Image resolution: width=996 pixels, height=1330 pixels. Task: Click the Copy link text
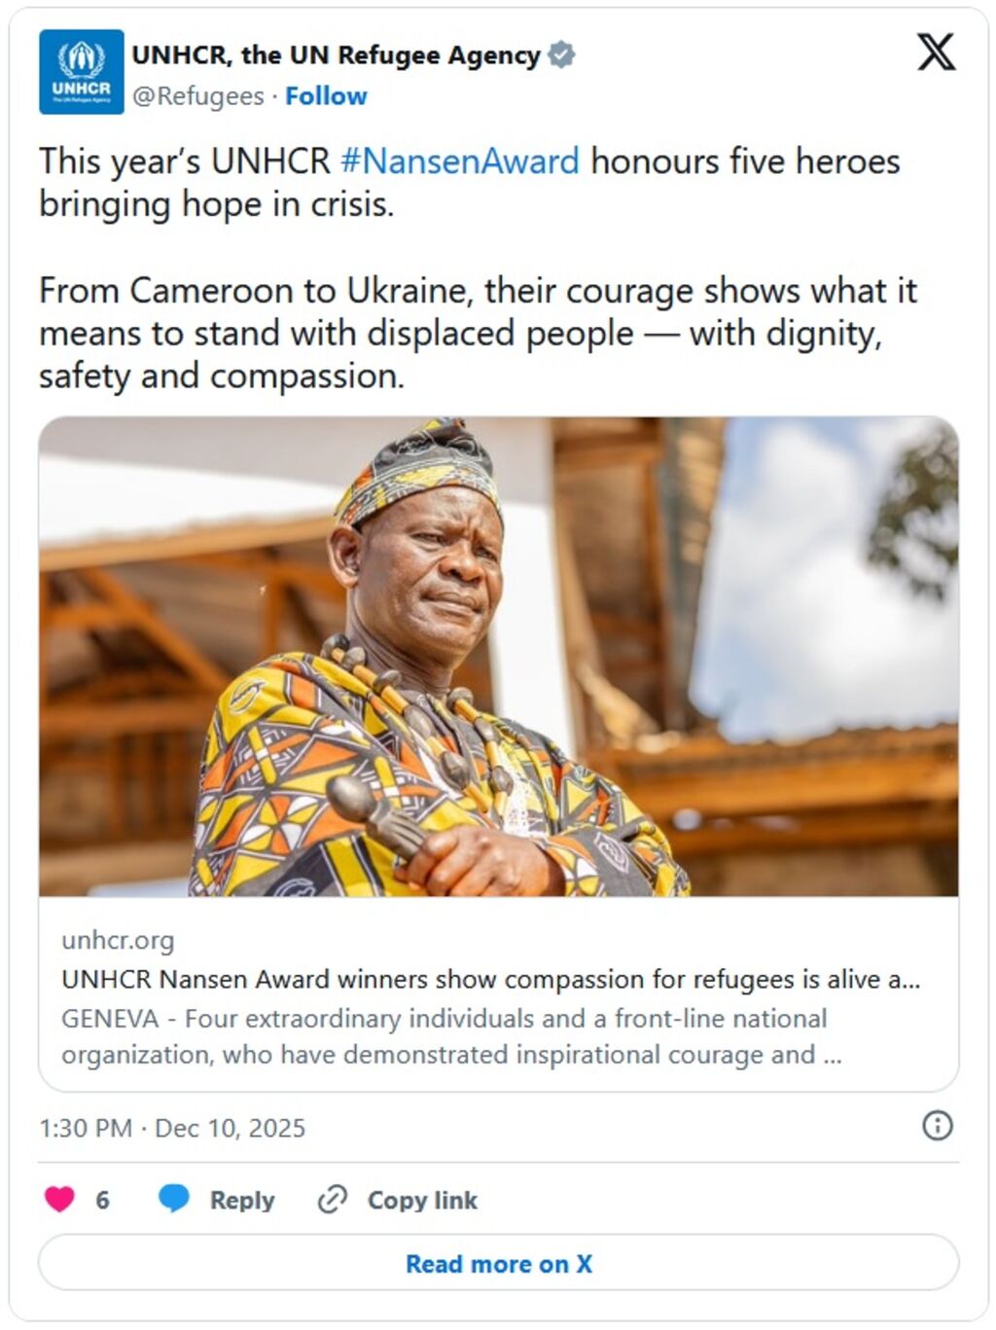pos(422,1200)
